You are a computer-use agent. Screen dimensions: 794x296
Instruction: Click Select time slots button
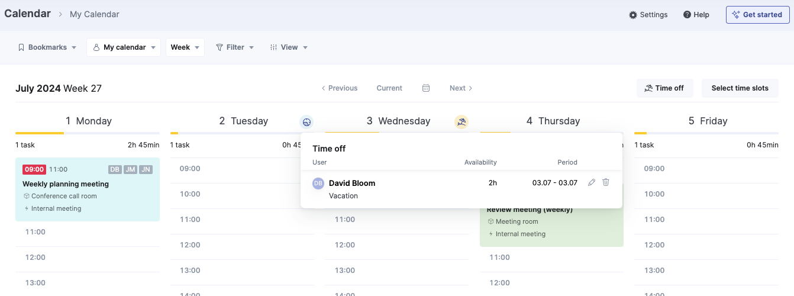(x=740, y=88)
